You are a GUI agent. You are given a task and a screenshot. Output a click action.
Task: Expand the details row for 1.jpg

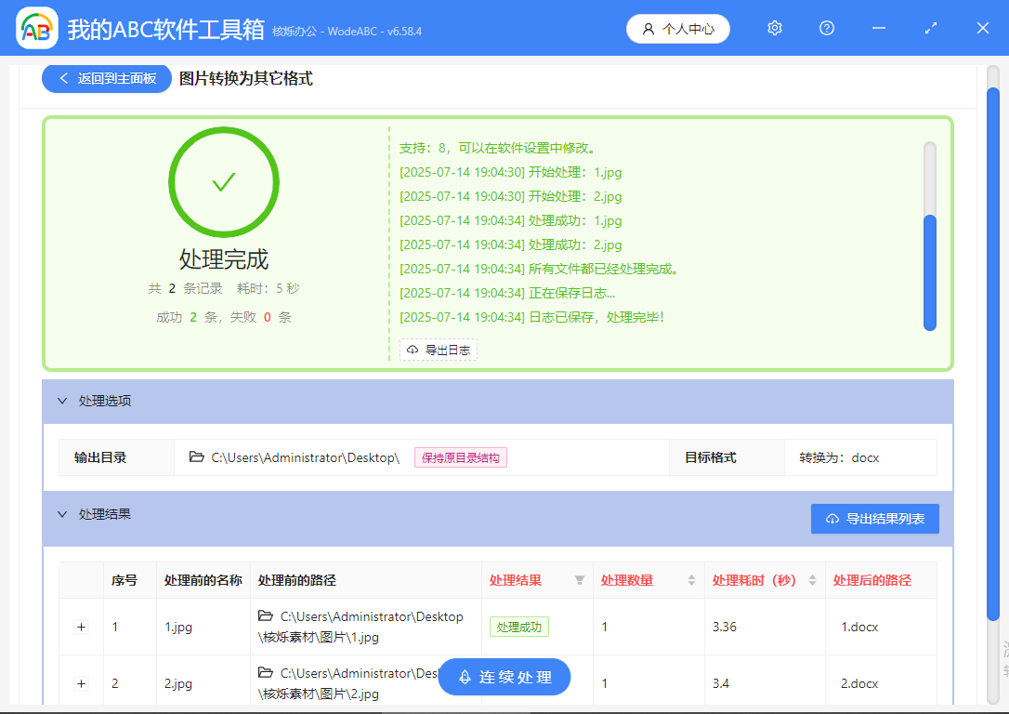(x=81, y=627)
